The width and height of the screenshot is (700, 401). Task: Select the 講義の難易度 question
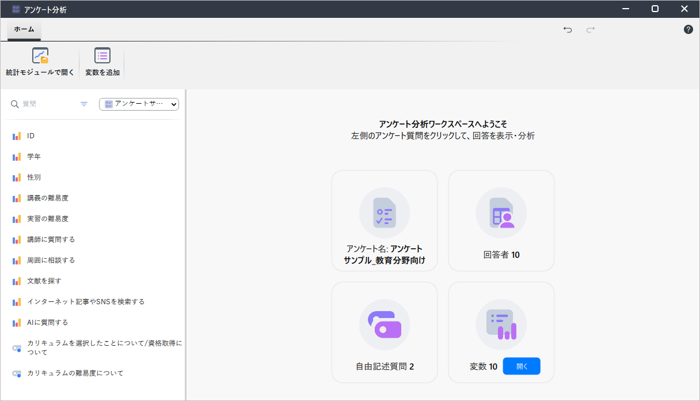[48, 198]
